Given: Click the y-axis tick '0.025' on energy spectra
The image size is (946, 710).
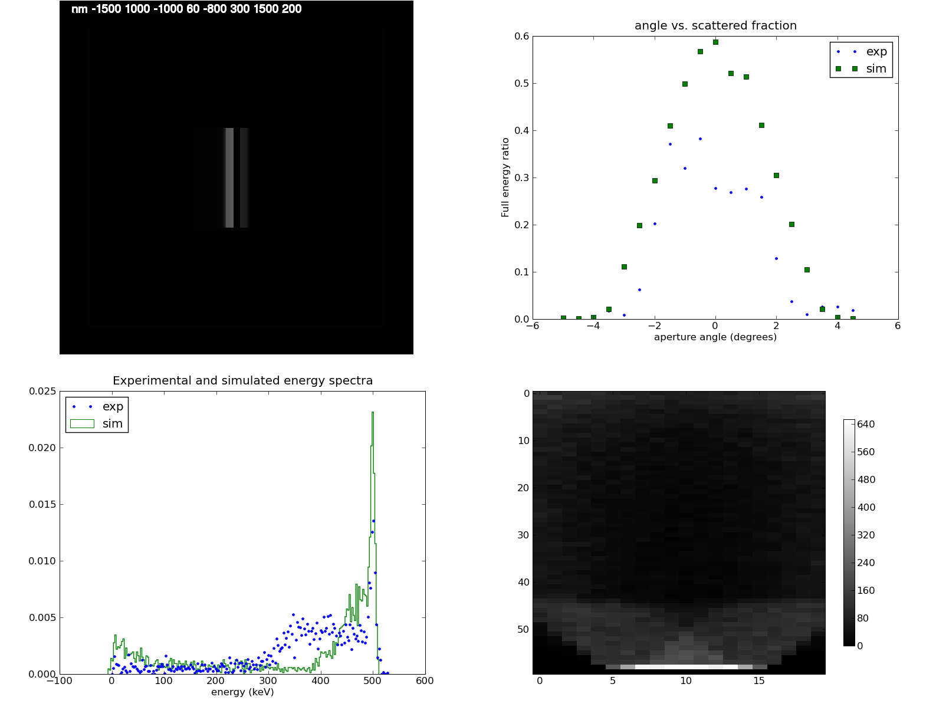Looking at the screenshot, I should 43,391.
